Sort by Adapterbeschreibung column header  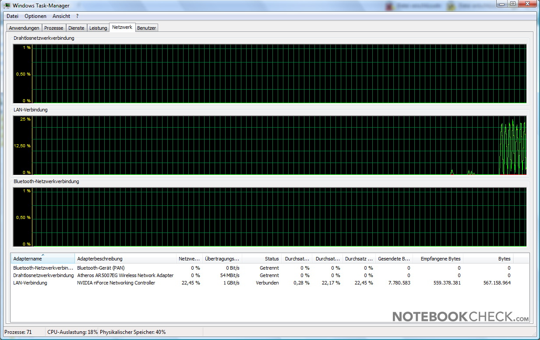125,259
